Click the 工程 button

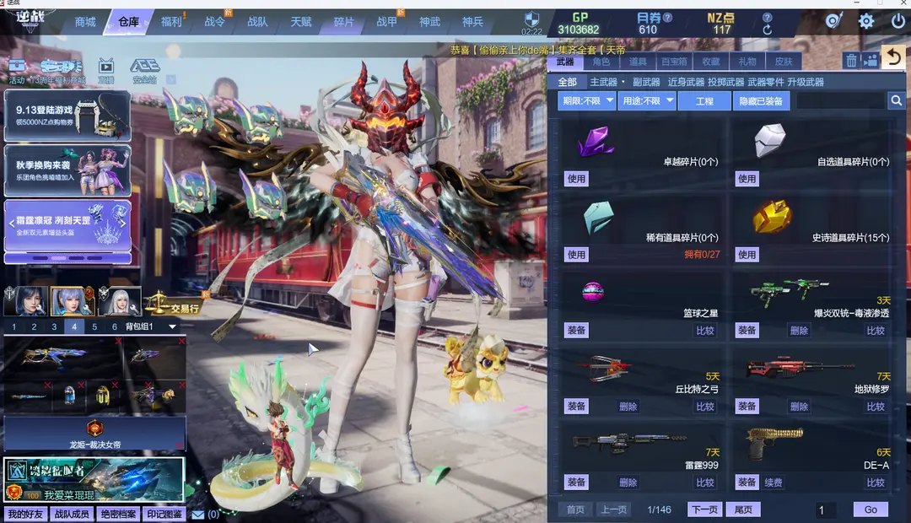[x=704, y=101]
